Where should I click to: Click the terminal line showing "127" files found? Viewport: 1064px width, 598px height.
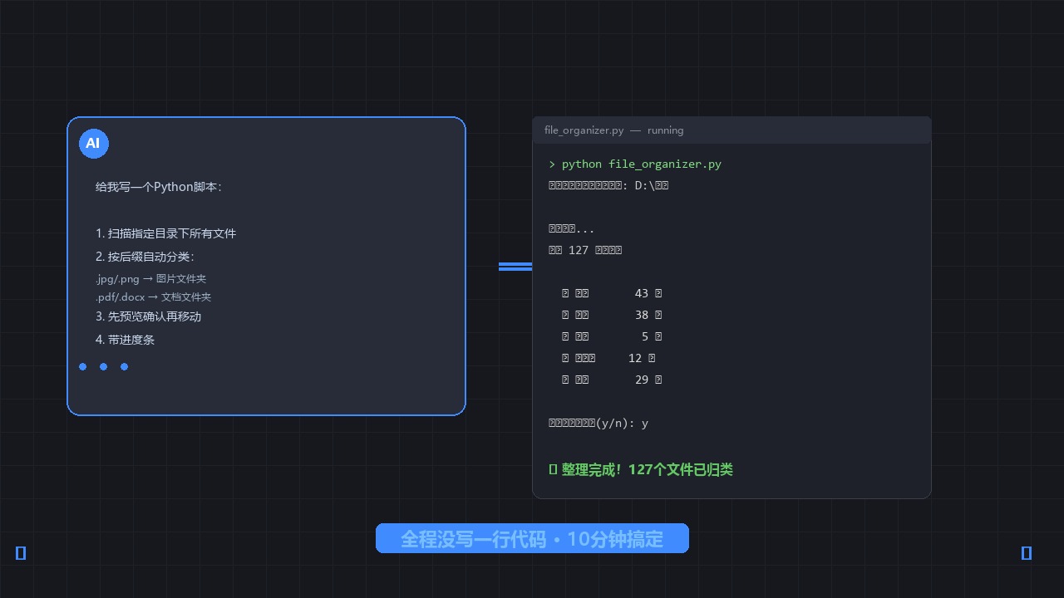585,251
